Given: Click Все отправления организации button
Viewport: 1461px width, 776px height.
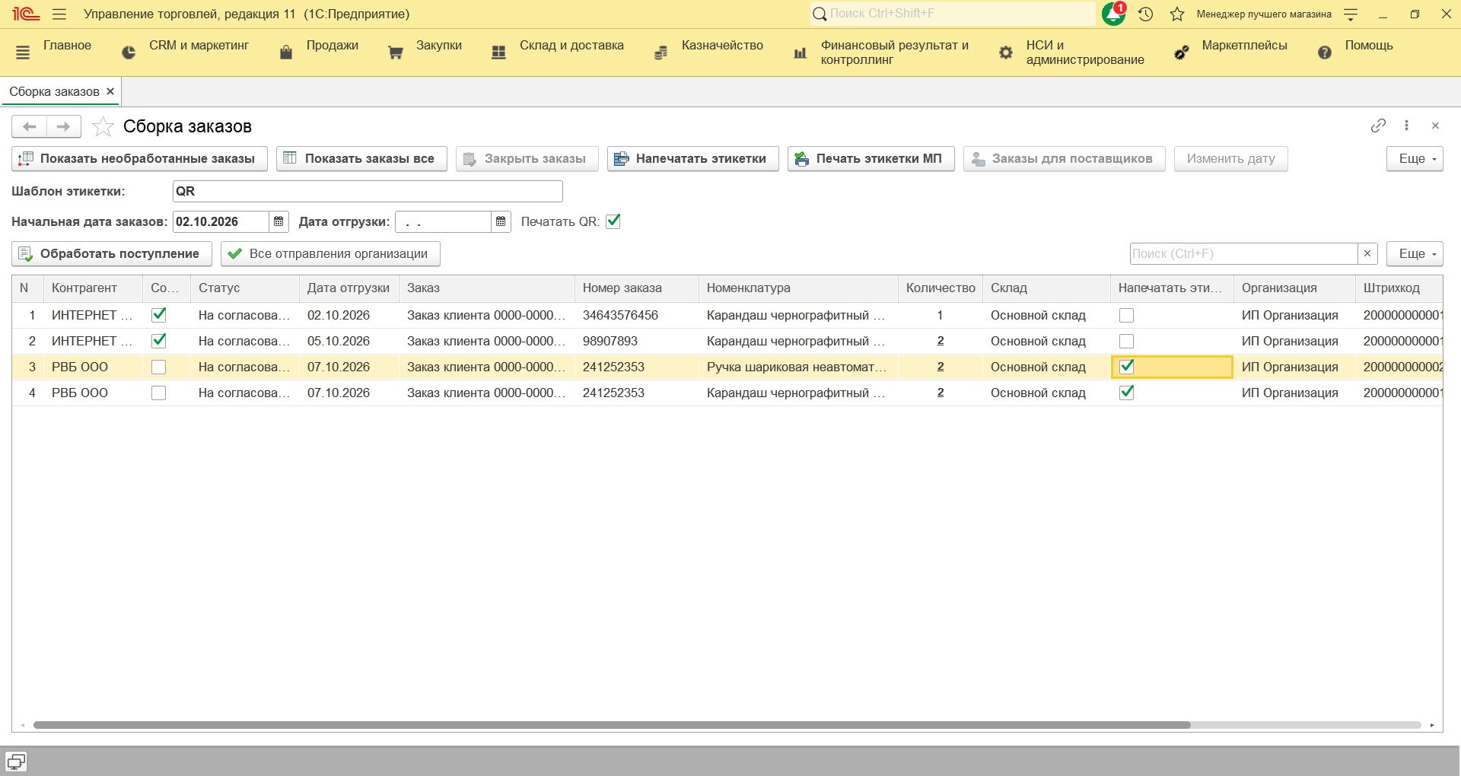Looking at the screenshot, I should click(330, 253).
